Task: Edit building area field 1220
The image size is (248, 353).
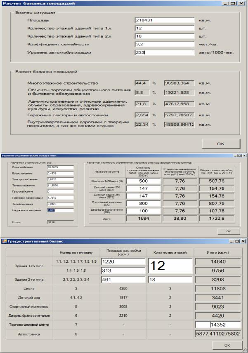Action: point(123,261)
